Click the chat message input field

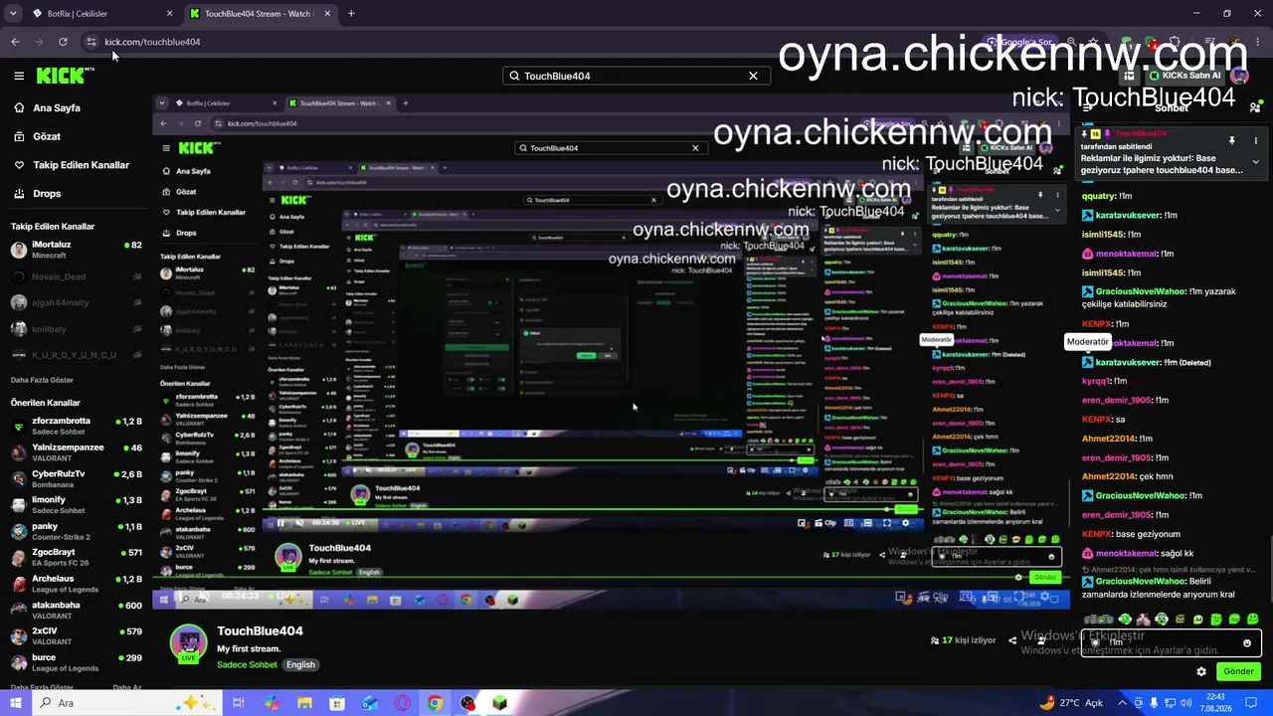[1171, 642]
